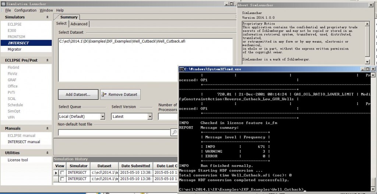
Task: Sort by Dataset column header
Action: [104, 166]
